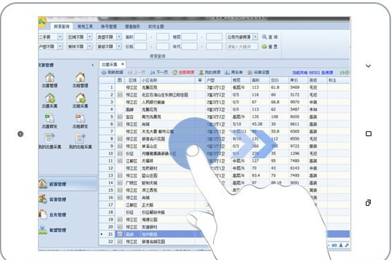Open the 类型不限 dropdown
The width and height of the screenshot is (392, 260).
coord(119,37)
